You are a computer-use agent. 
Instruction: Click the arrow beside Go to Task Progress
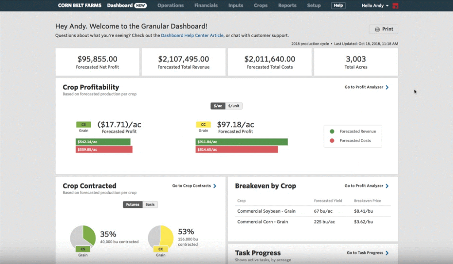click(388, 253)
